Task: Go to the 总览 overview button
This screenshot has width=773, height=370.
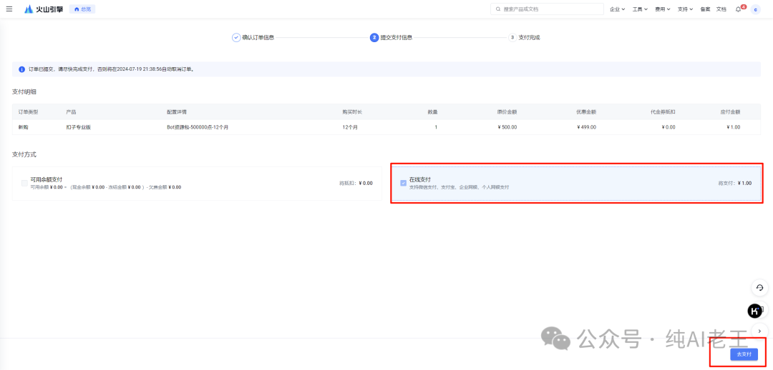Action: coord(82,9)
